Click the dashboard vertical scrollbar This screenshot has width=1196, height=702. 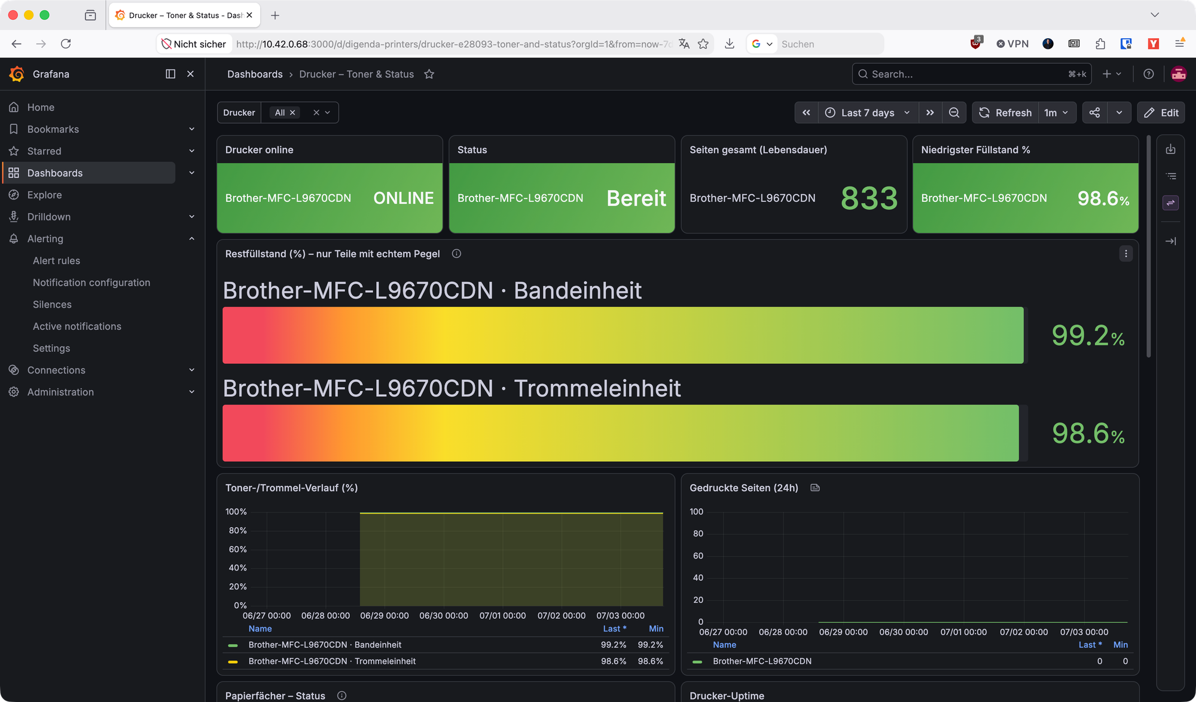click(1148, 247)
